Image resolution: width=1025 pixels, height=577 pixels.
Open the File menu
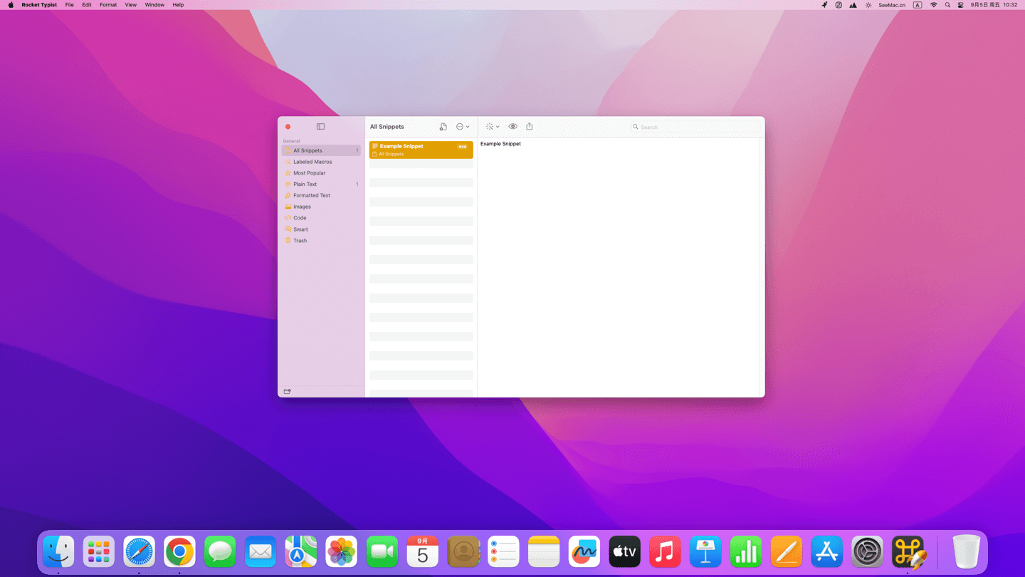tap(69, 5)
